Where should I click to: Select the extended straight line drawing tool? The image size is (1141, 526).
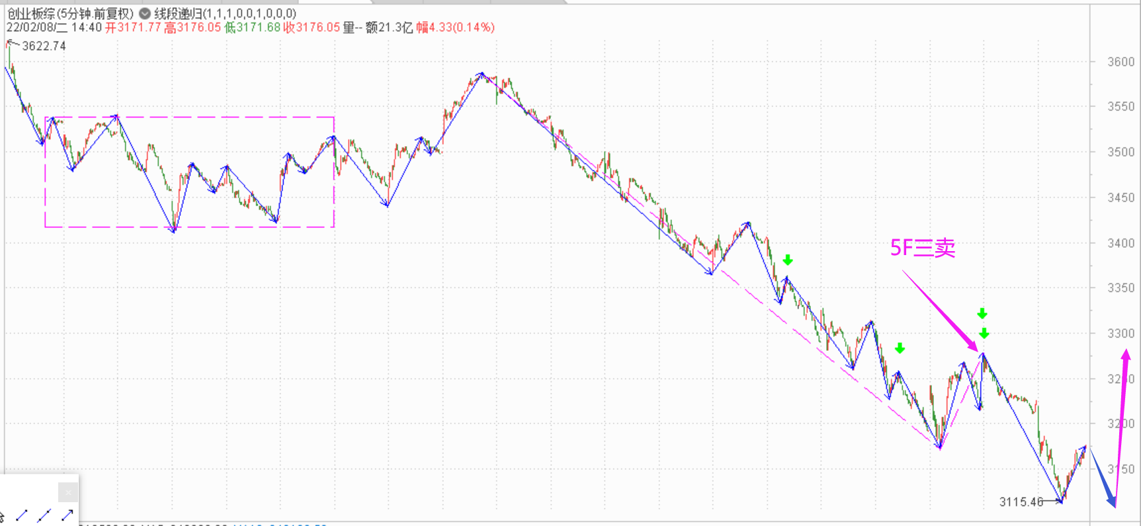44,515
